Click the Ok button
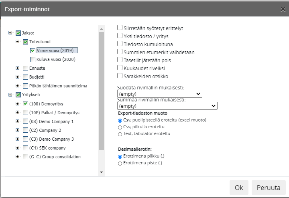Screen dimensions: 289x198 (x=239, y=187)
